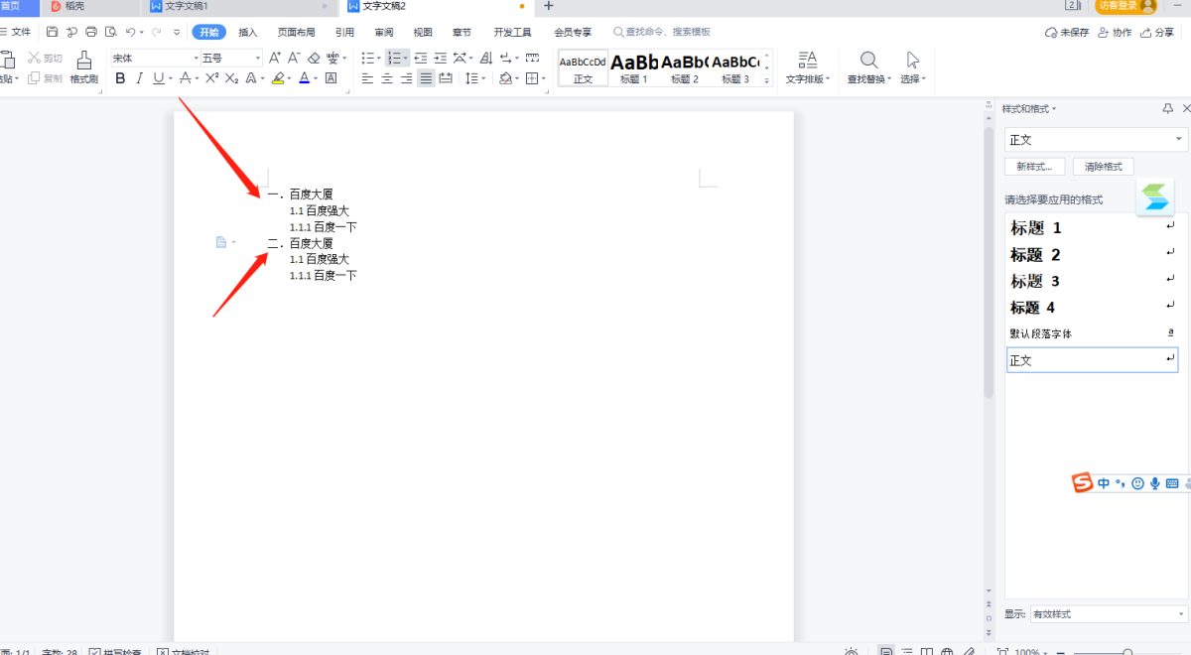
Task: Click the Save icon in quick toolbar
Action: coord(53,32)
